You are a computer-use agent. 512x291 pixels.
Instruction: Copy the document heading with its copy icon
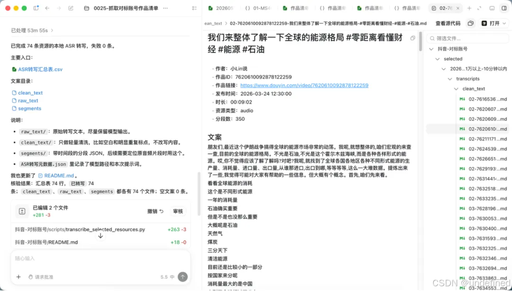[x=413, y=38]
